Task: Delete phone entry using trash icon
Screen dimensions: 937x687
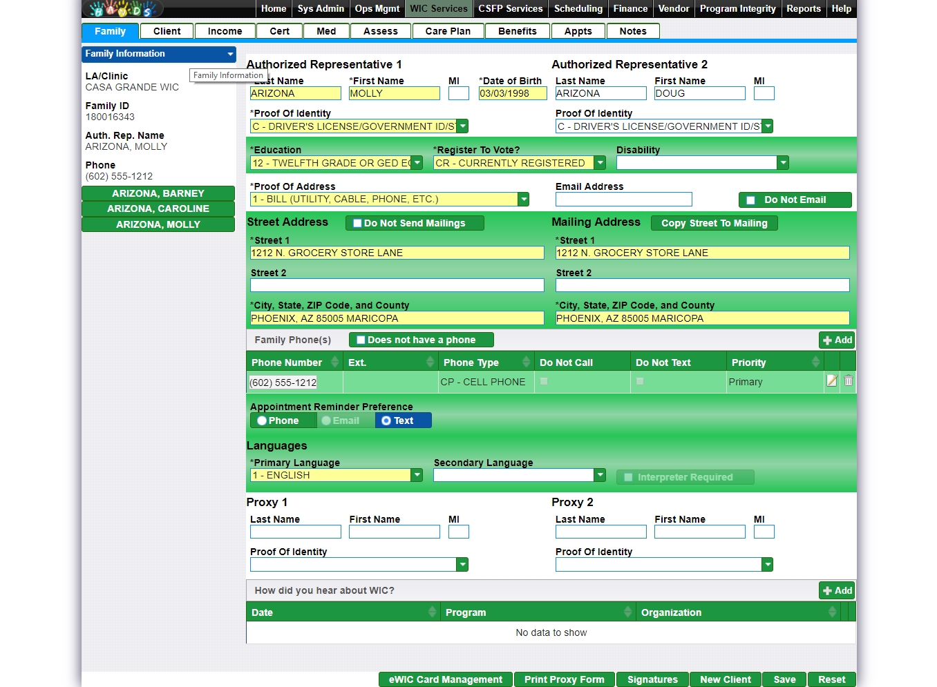Action: point(849,380)
